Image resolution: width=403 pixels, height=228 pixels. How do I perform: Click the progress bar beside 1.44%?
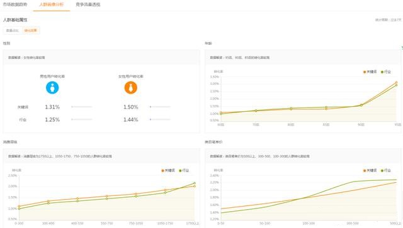click(160, 119)
